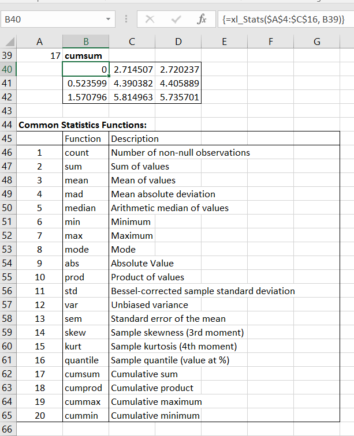Click the Insert Function fx icon
354x436 pixels.
pyautogui.click(x=202, y=20)
